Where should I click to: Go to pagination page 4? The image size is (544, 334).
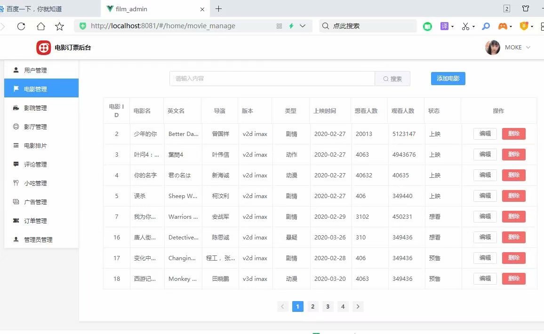point(343,306)
